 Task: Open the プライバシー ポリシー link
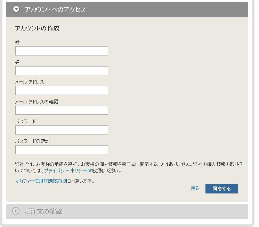(x=65, y=171)
